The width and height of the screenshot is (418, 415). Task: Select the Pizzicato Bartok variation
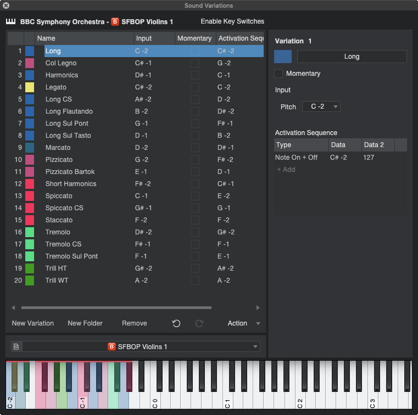(x=70, y=171)
